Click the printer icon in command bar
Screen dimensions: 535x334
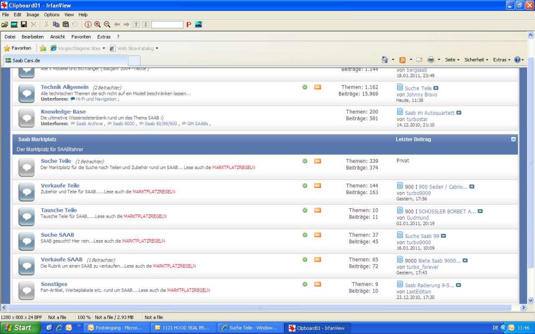click(x=431, y=60)
